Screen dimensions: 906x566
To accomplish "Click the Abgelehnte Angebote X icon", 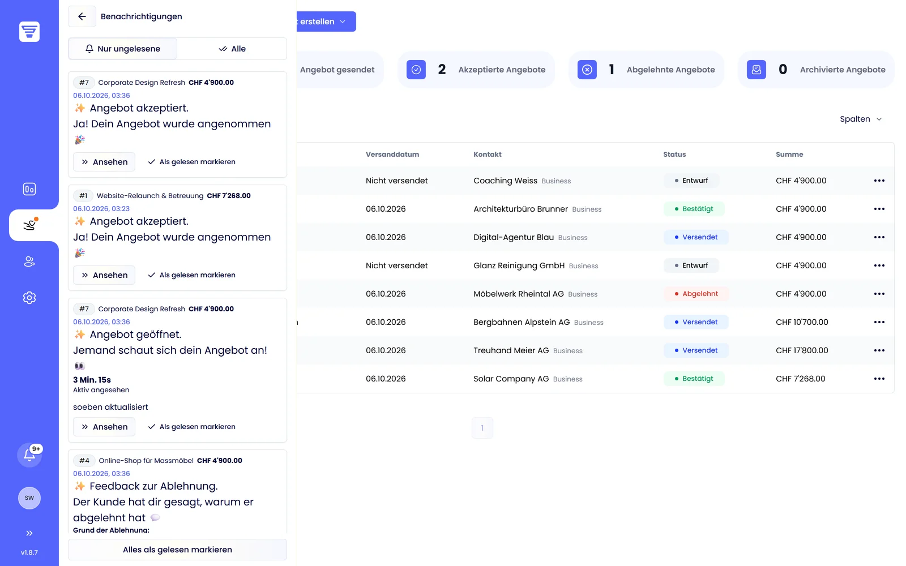I will click(x=587, y=70).
